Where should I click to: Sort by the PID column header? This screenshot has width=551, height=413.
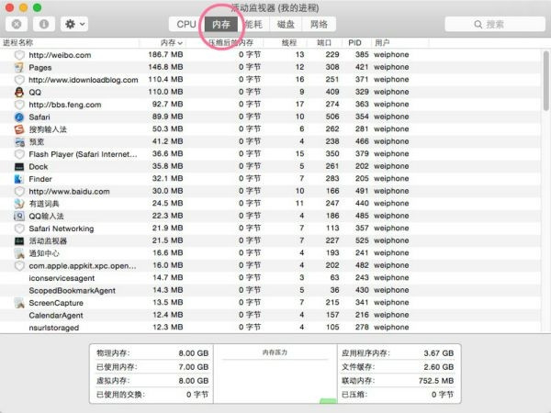point(356,43)
